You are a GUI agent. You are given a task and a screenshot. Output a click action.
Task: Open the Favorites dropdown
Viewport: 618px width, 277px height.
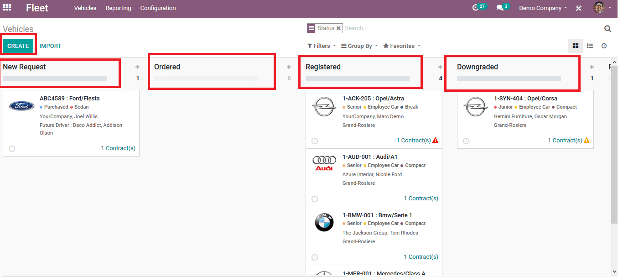[x=402, y=46]
